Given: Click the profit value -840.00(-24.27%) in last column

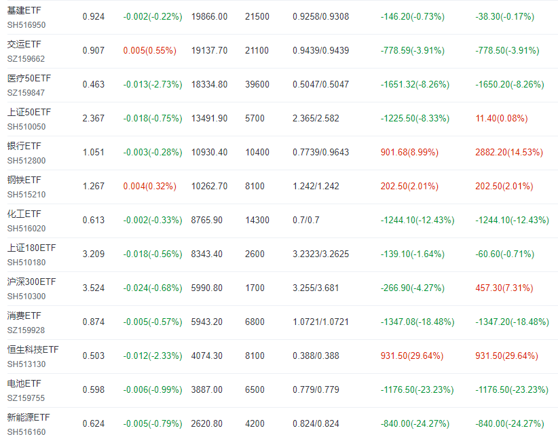Looking at the screenshot, I should pyautogui.click(x=510, y=423).
